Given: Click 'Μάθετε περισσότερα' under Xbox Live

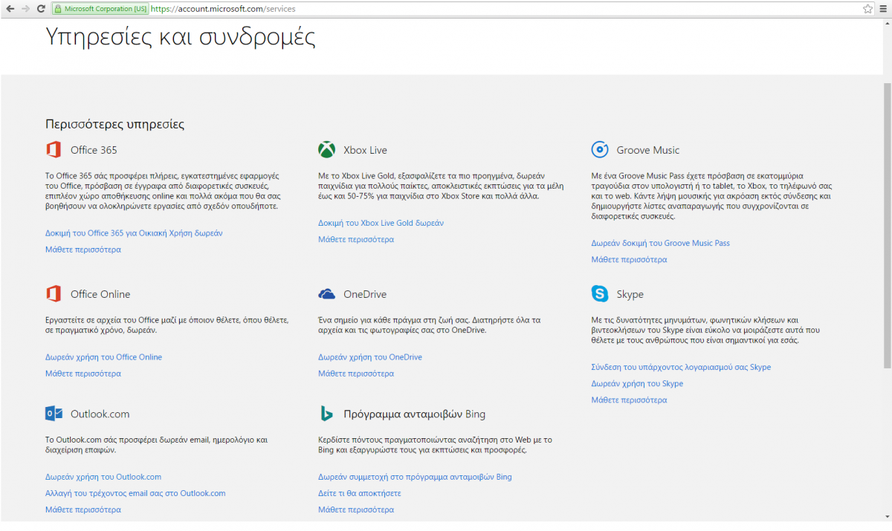Looking at the screenshot, I should pyautogui.click(x=356, y=239).
